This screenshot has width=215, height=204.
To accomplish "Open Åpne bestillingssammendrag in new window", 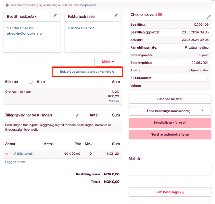I will pyautogui.click(x=170, y=111).
